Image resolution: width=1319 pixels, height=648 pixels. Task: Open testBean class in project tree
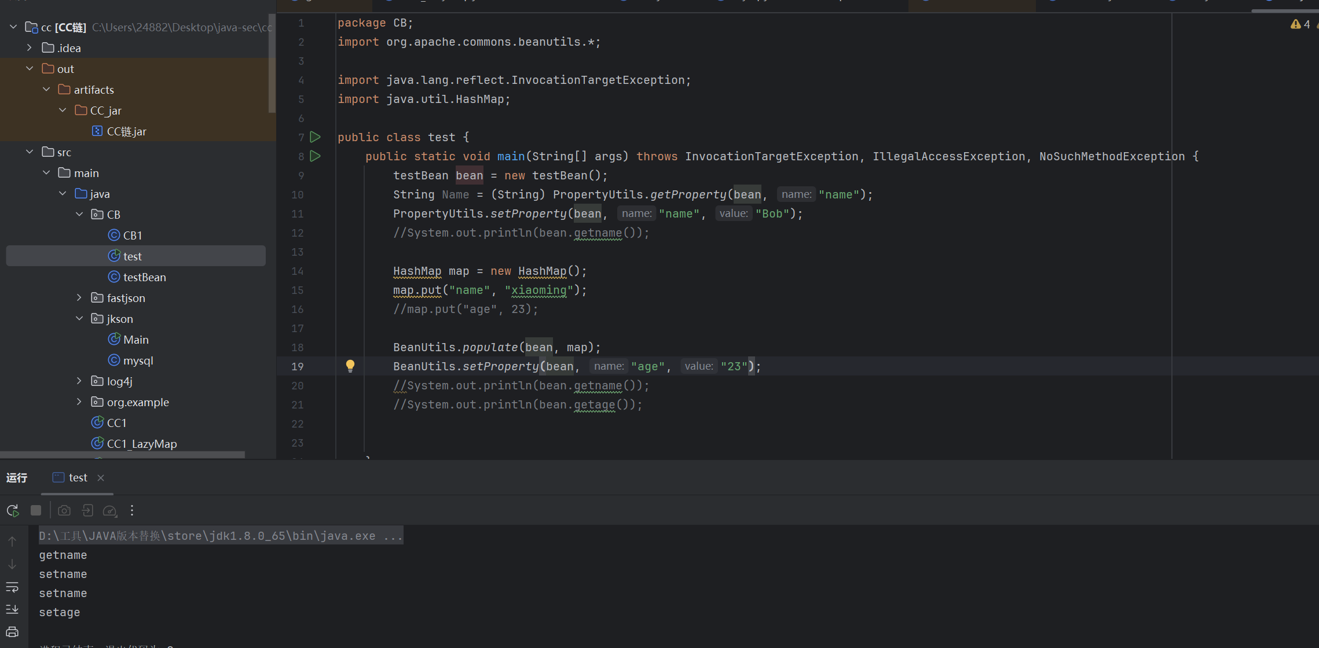(x=144, y=277)
